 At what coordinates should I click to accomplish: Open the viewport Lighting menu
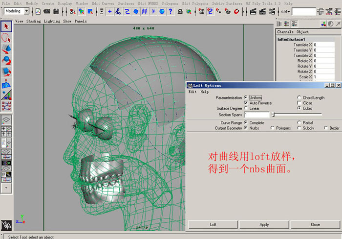52,21
